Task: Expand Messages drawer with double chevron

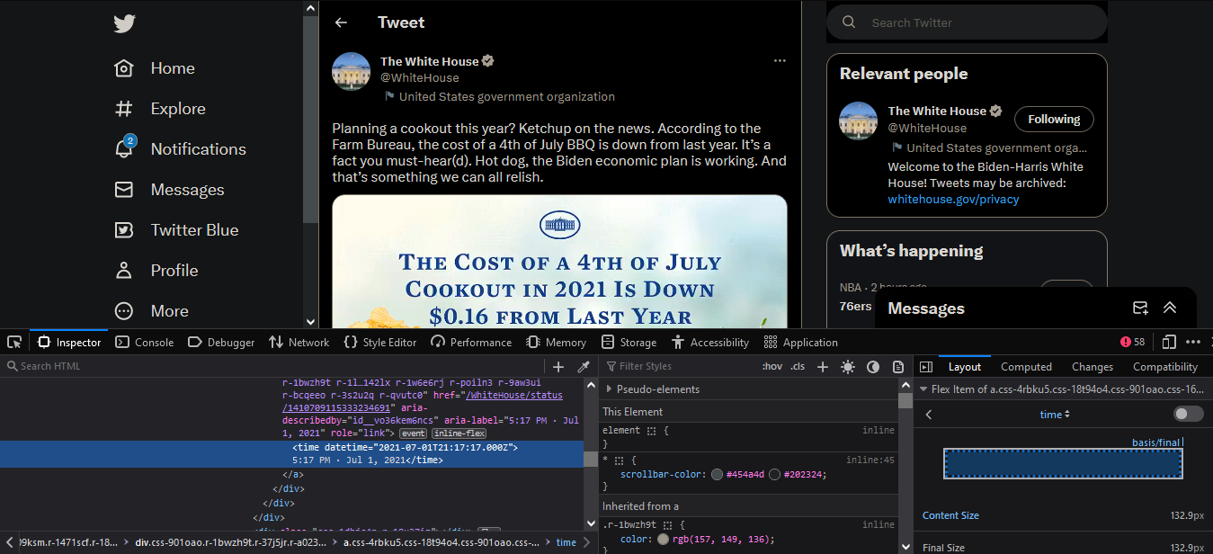Action: point(1170,308)
